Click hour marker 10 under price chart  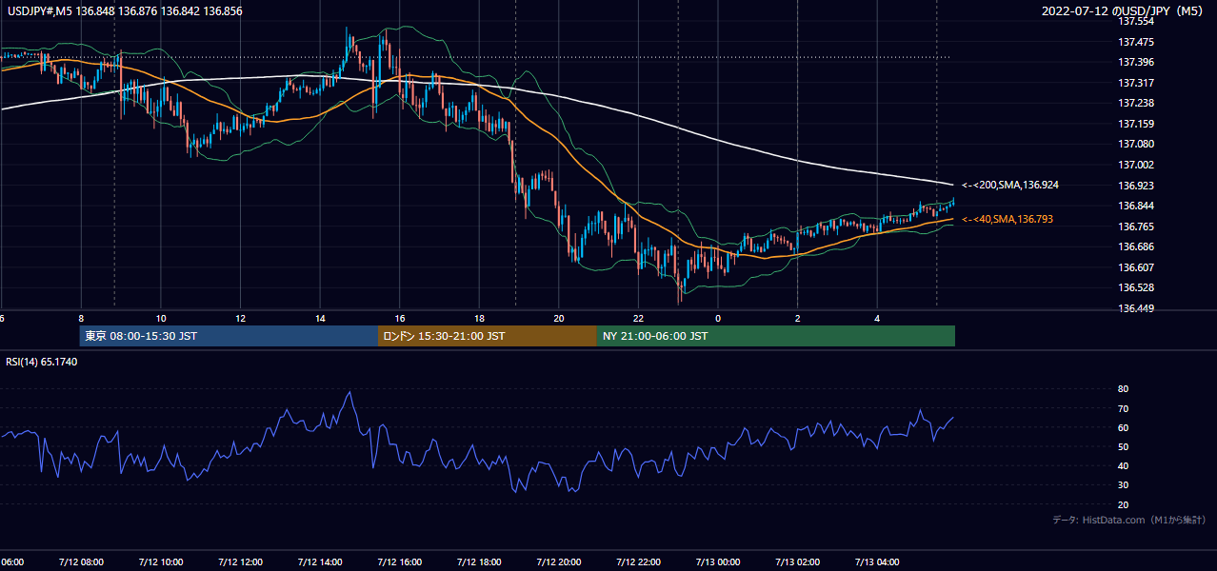click(161, 318)
